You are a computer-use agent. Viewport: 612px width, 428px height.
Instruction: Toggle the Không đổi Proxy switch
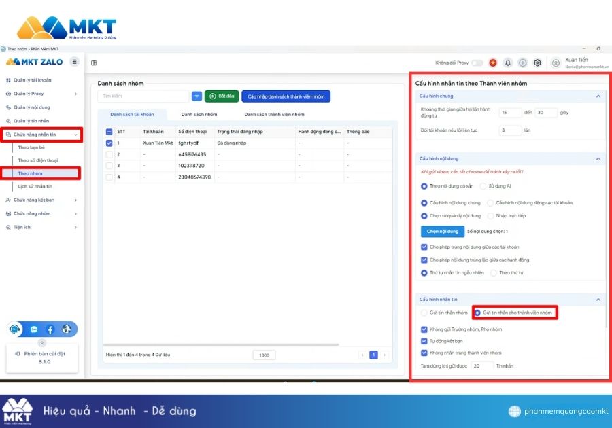(477, 63)
